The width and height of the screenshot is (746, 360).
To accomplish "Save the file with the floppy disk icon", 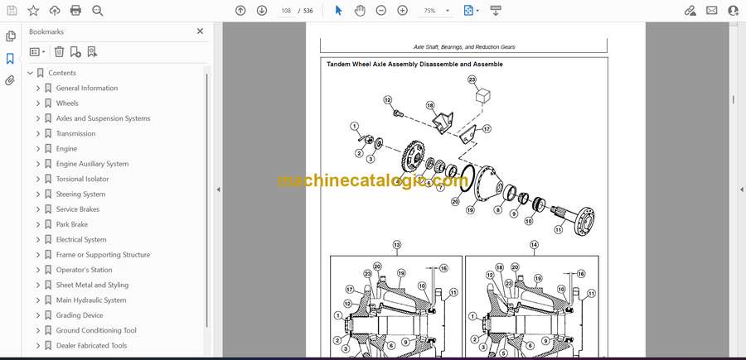I will tap(12, 11).
